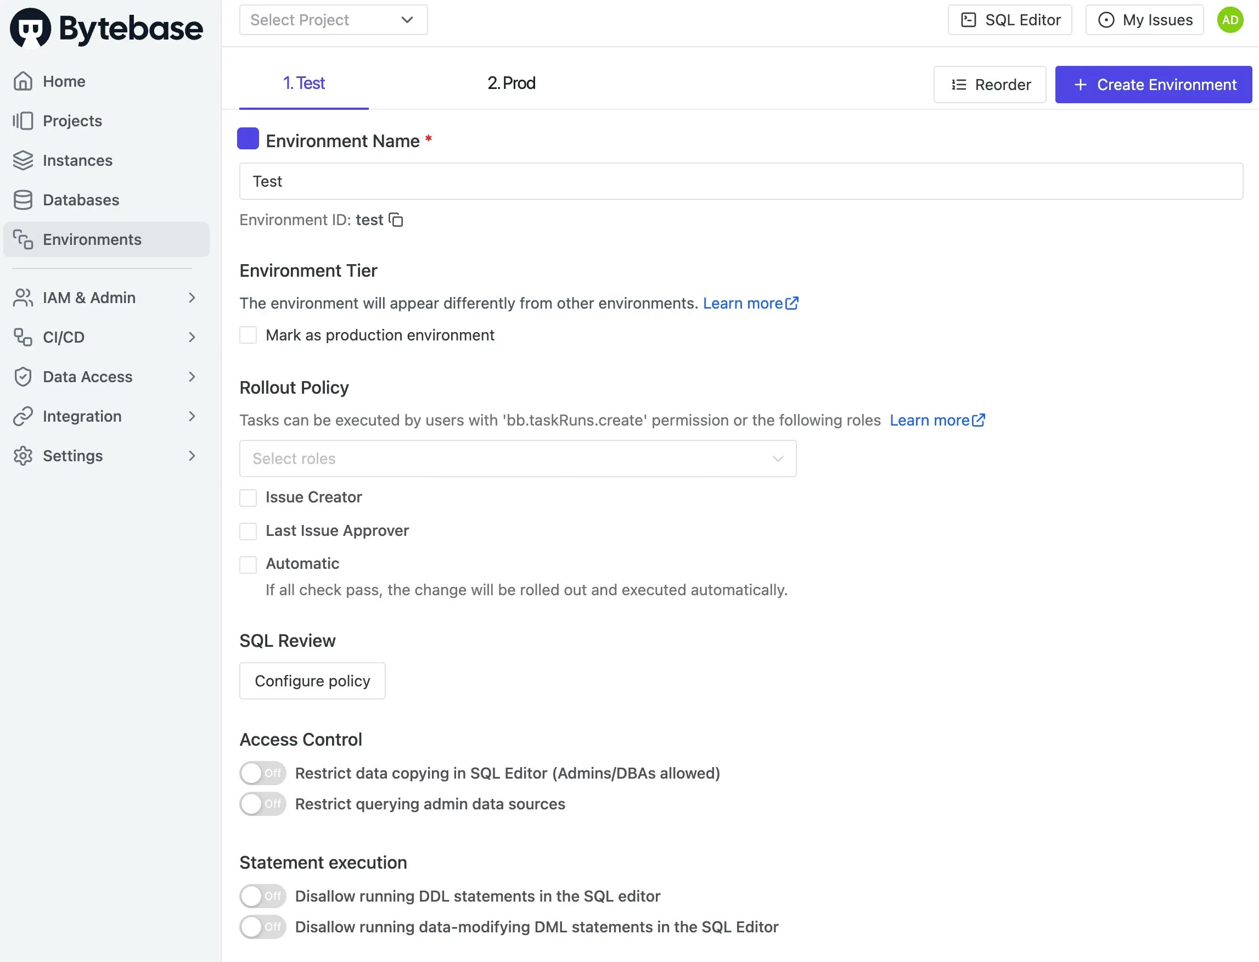Click the Databases cylinder icon
Screen dimensions: 1259x962
pos(23,200)
